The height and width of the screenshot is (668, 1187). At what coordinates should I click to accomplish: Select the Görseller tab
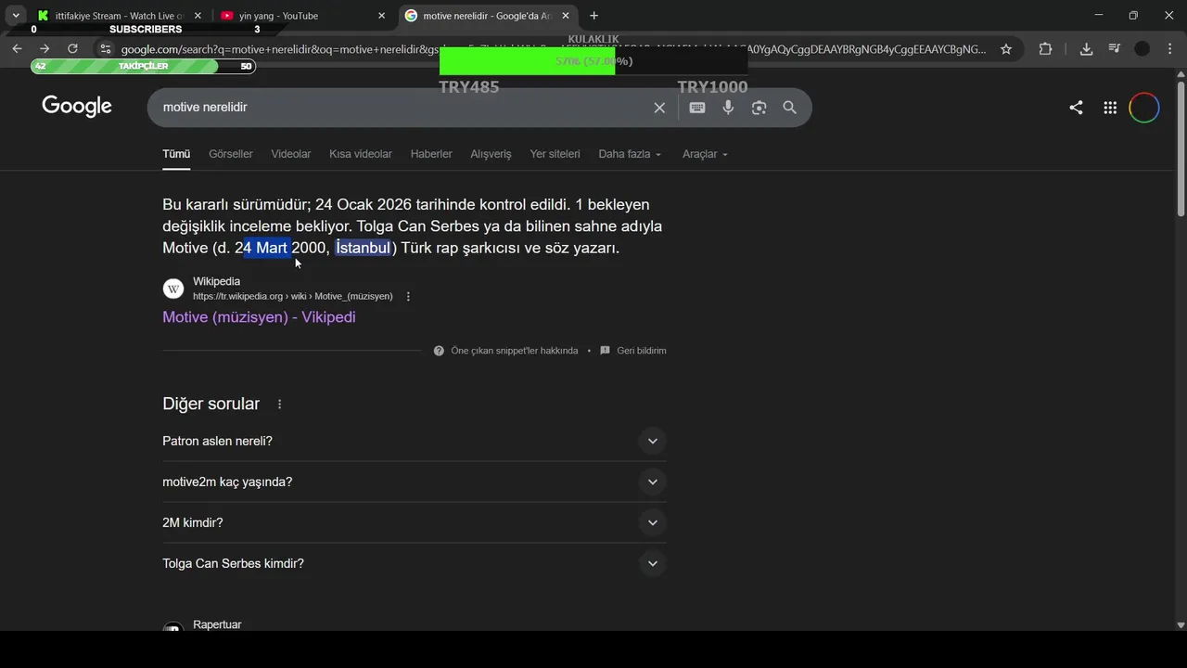coord(231,154)
